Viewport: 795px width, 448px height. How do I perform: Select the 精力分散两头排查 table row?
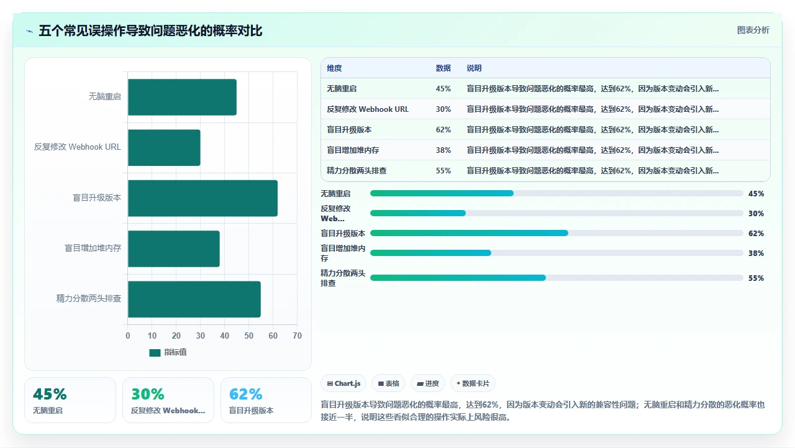click(545, 171)
